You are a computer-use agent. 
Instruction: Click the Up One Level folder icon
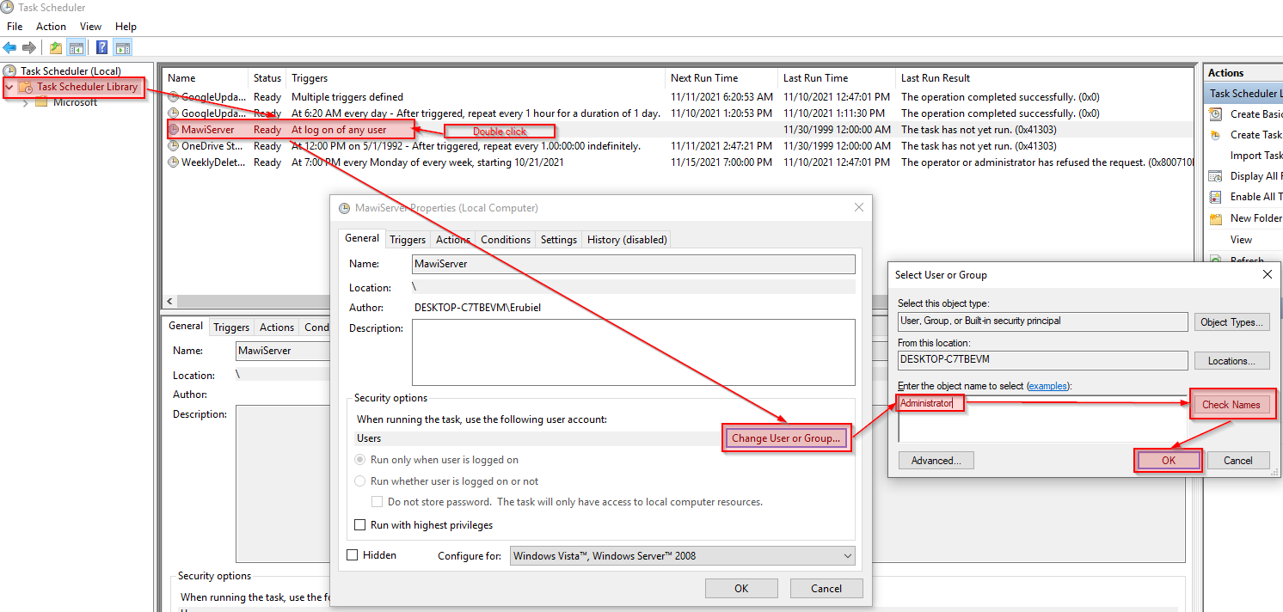point(56,48)
